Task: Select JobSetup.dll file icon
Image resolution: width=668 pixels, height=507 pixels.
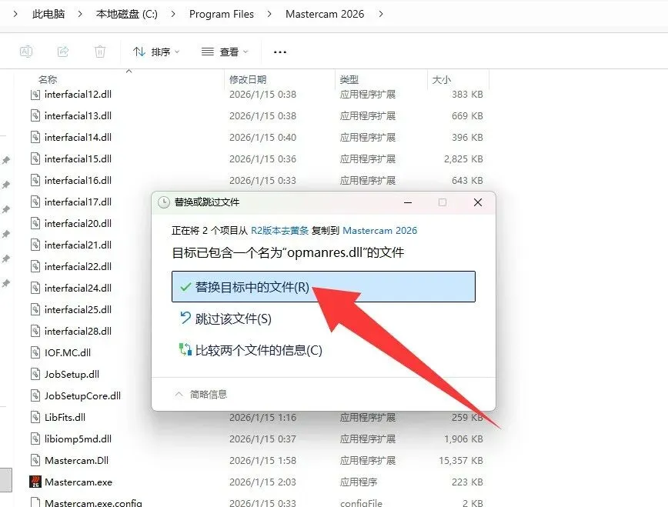Action: (35, 374)
